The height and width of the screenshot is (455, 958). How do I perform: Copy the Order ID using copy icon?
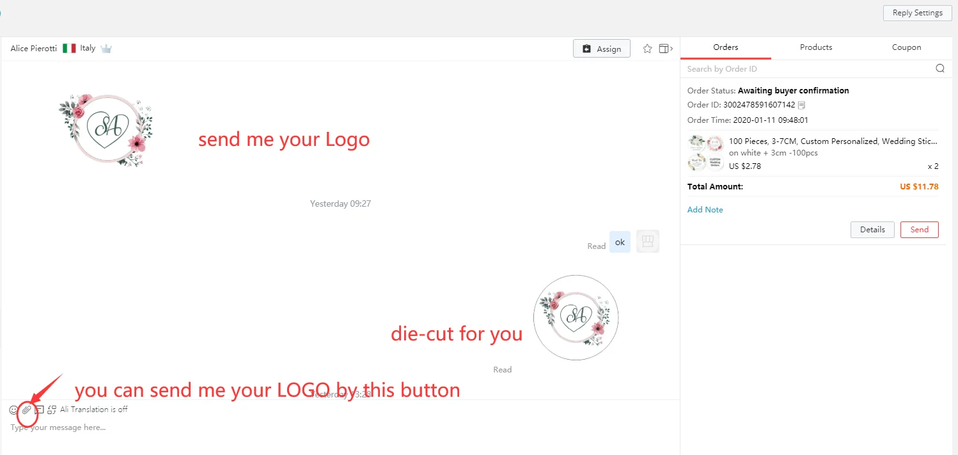pos(801,105)
